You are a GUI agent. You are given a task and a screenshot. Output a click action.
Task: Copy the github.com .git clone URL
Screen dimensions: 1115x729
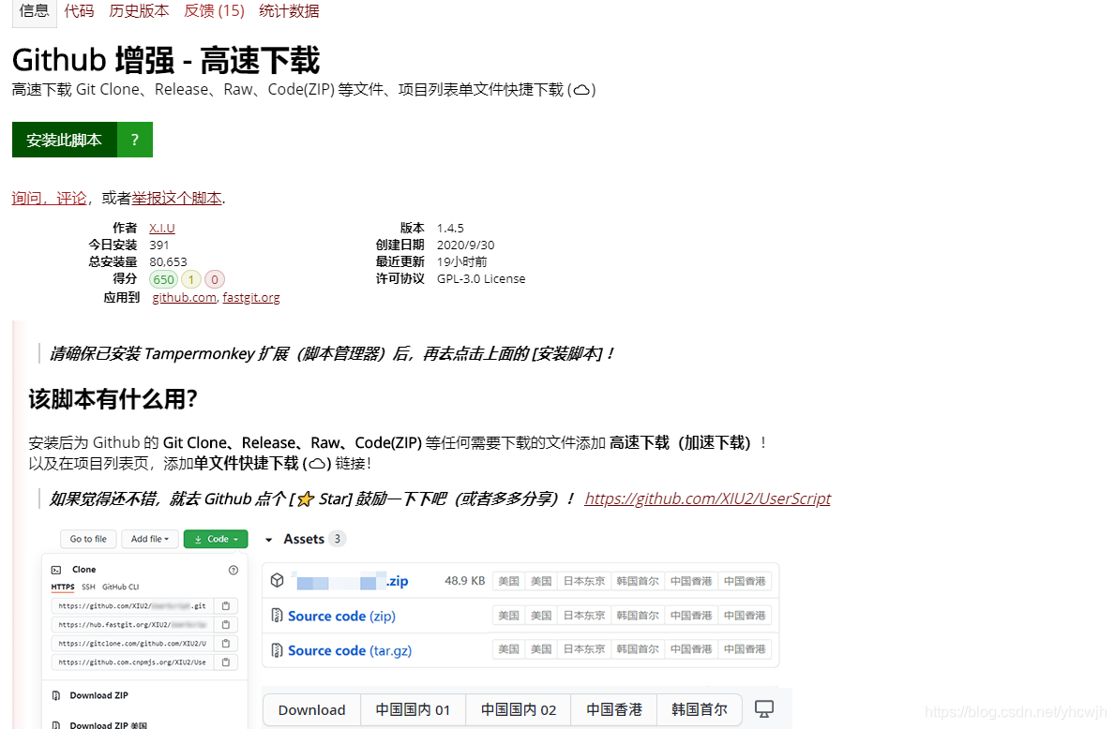click(x=226, y=606)
